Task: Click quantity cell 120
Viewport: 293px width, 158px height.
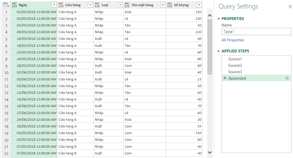Action: coord(184,32)
